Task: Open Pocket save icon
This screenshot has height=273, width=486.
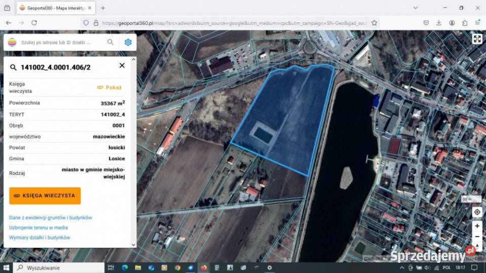Action: 426,23
